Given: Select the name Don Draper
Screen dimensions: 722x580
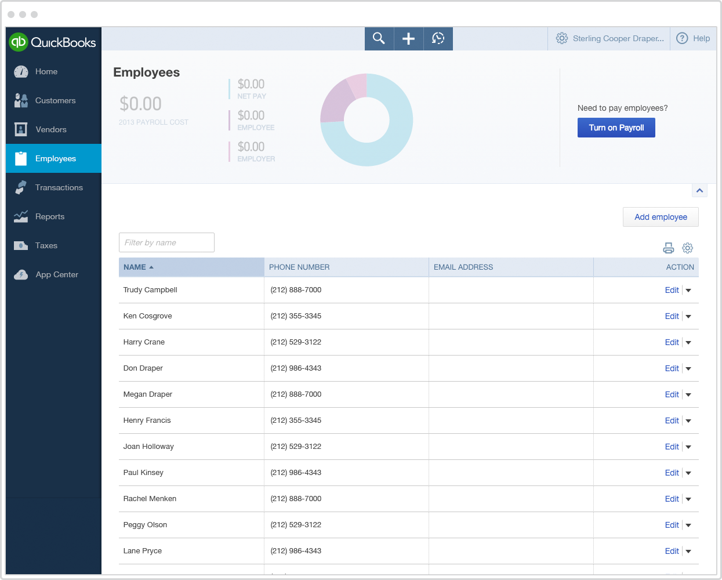Looking at the screenshot, I should [x=143, y=368].
